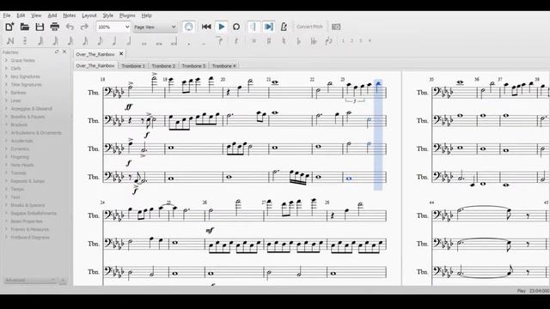Viewport: 550px width, 309px height.
Task: Open the Layout menu
Action: pyautogui.click(x=89, y=15)
